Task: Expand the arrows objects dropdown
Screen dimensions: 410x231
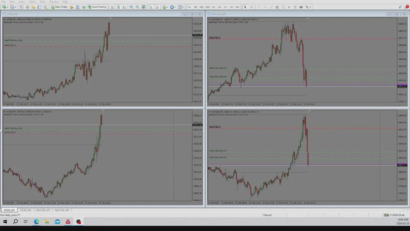Action: click(x=310, y=7)
